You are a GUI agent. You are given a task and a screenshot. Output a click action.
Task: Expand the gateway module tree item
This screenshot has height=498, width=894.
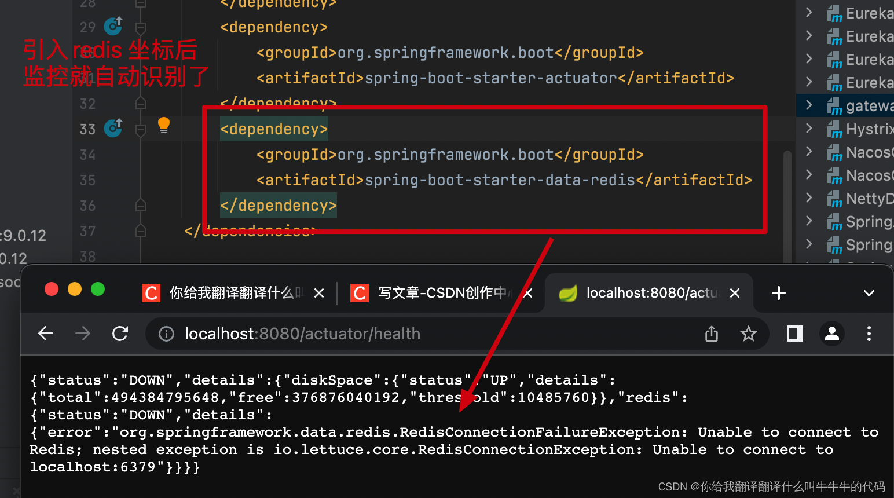pyautogui.click(x=809, y=105)
